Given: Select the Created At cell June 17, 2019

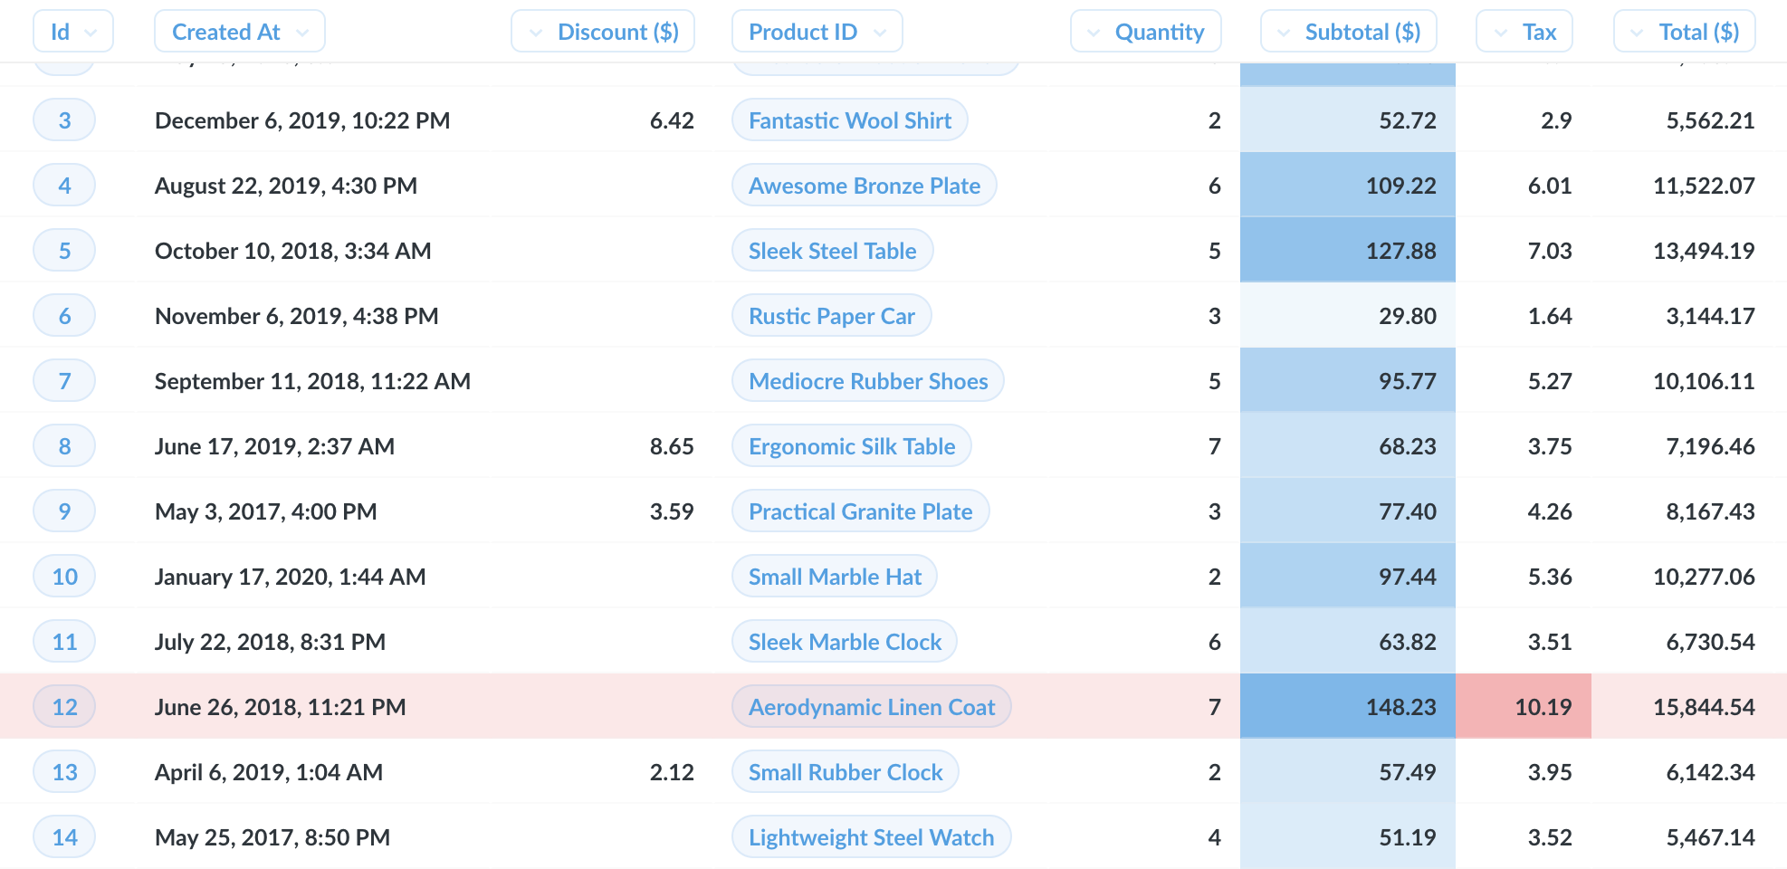Looking at the screenshot, I should coord(274,446).
